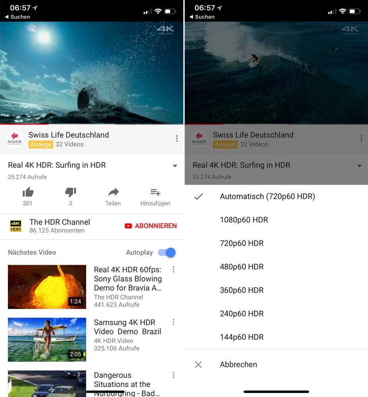
Task: Open options for Sony Glass Blowing video
Action: [173, 270]
